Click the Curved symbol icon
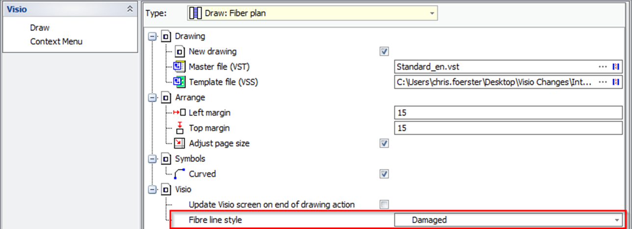The width and height of the screenshot is (632, 229). point(180,174)
